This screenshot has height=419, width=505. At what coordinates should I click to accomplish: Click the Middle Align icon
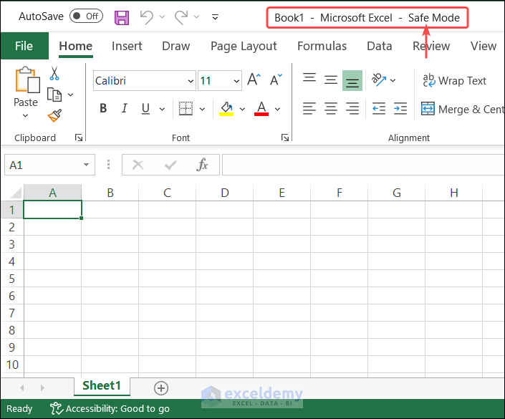[x=331, y=80]
